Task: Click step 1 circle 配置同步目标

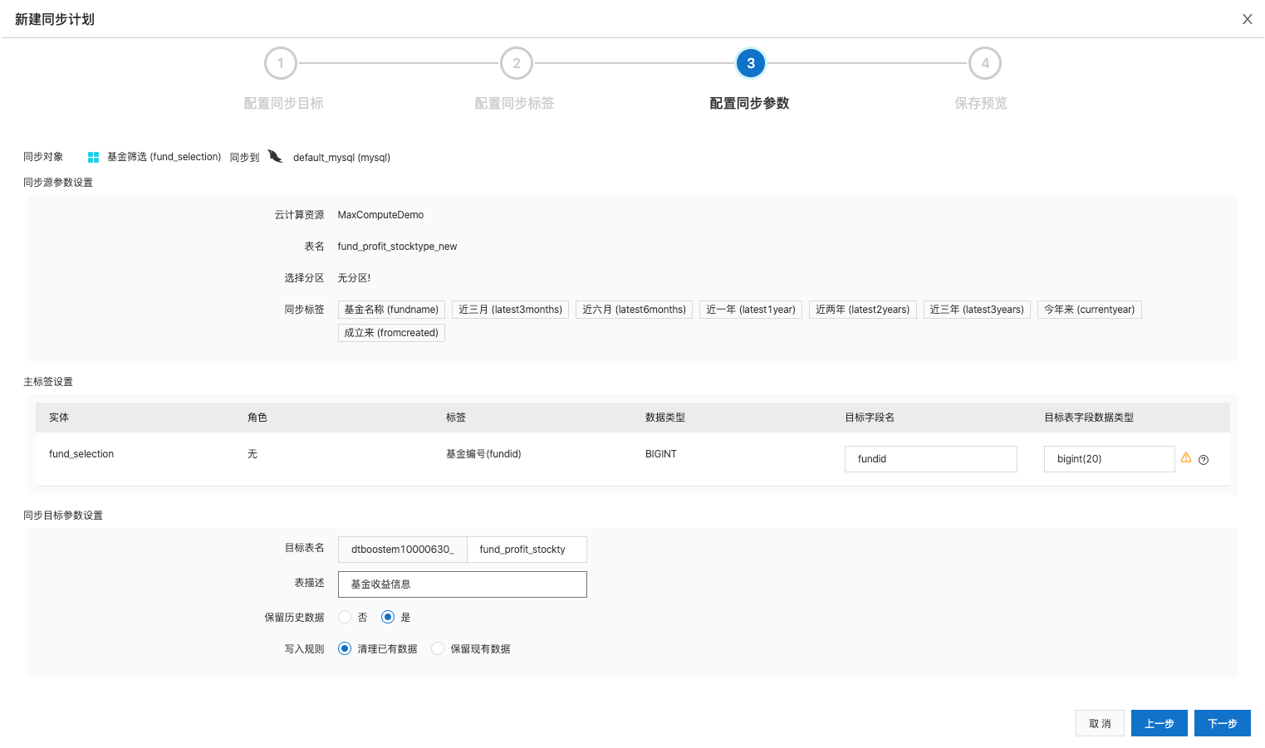Action: click(281, 63)
